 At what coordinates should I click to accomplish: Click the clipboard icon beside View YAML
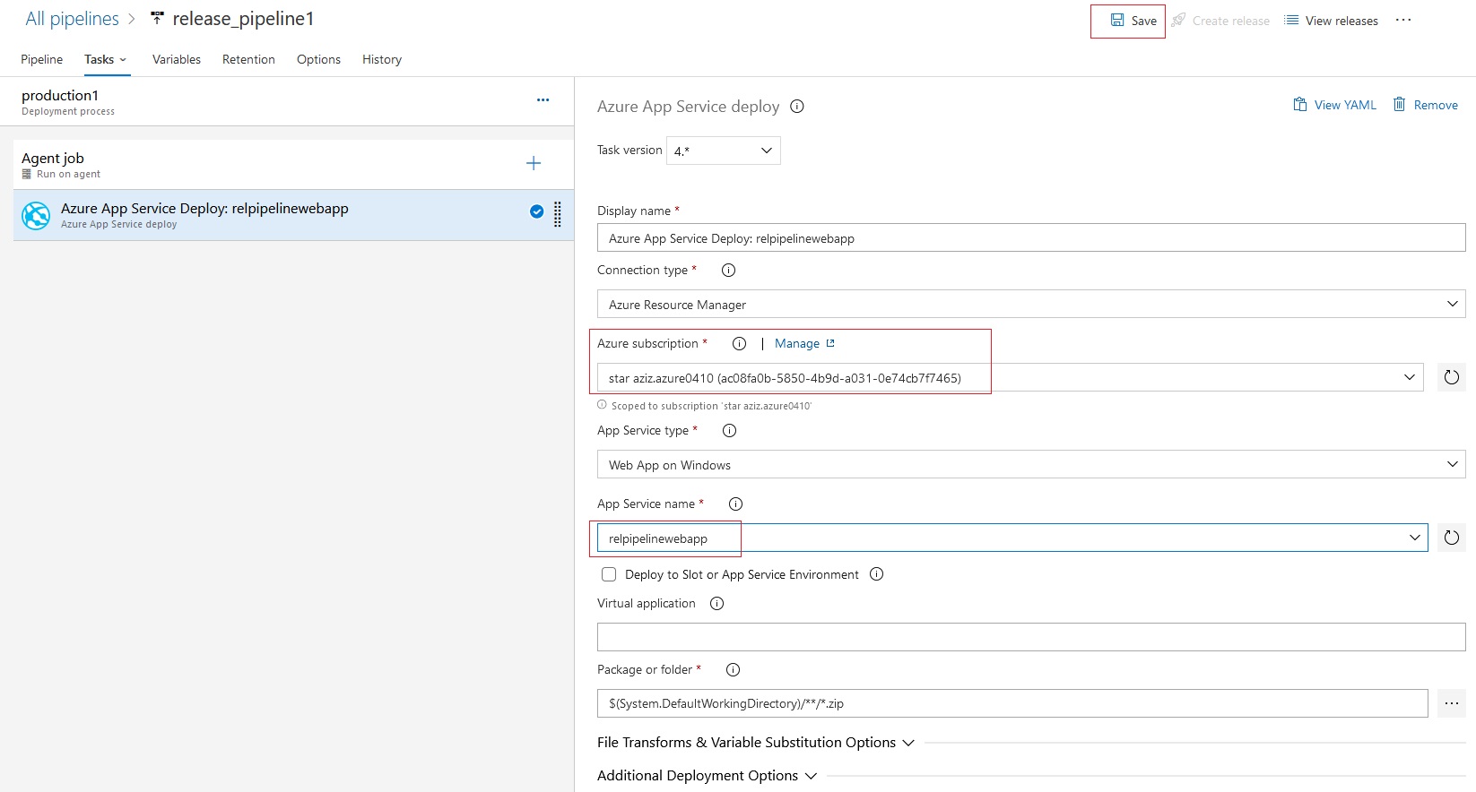point(1300,105)
